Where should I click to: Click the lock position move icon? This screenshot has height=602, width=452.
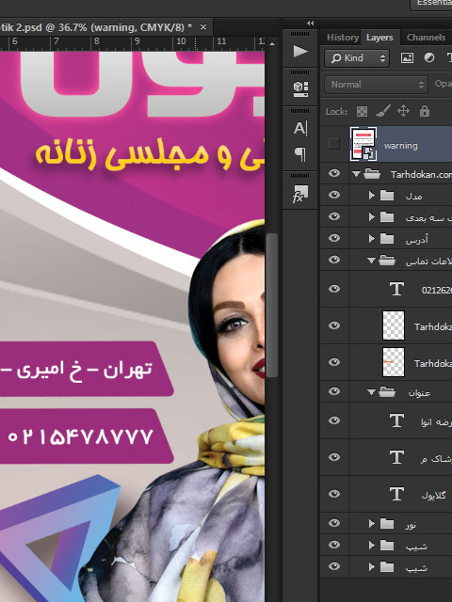[403, 111]
